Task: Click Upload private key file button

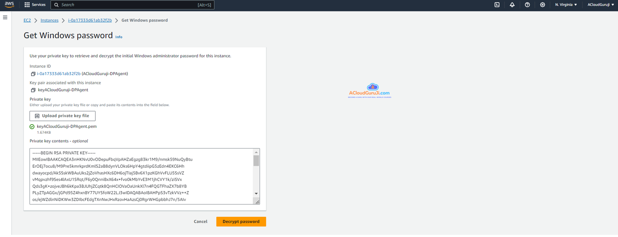Action: click(62, 116)
